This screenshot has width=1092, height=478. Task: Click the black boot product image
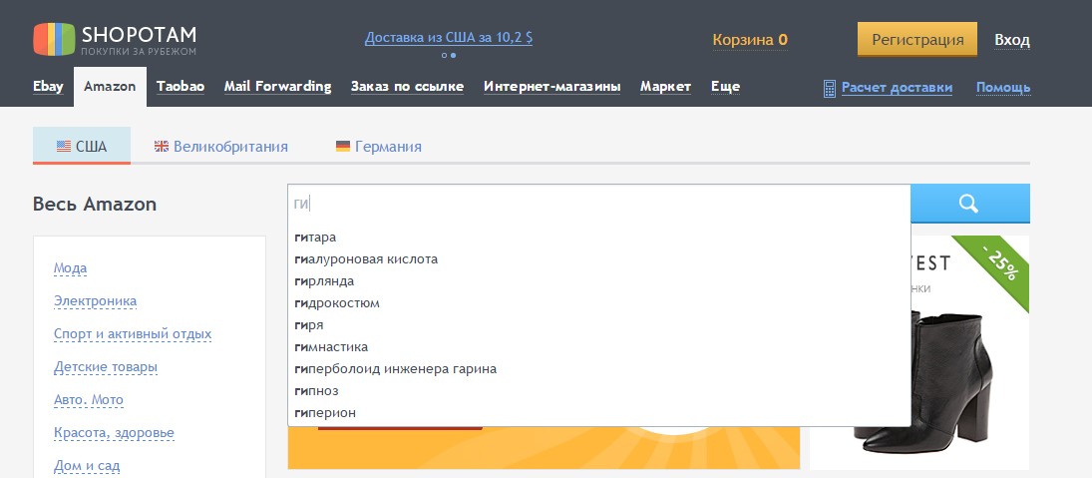(x=952, y=382)
